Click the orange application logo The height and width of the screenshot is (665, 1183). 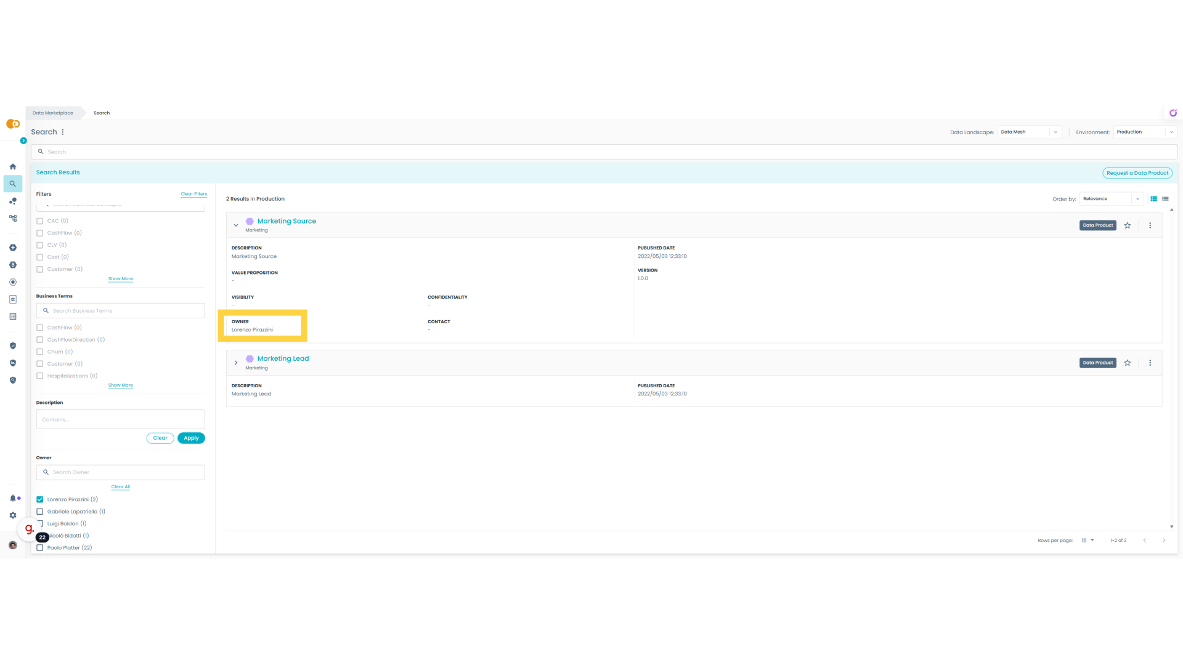coord(13,124)
